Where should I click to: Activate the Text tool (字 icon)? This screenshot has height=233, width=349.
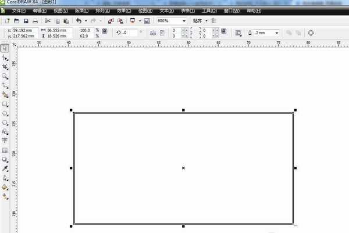(x=5, y=140)
